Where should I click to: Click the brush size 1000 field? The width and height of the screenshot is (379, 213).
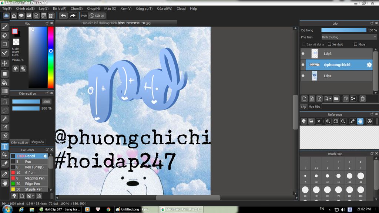pos(46,102)
